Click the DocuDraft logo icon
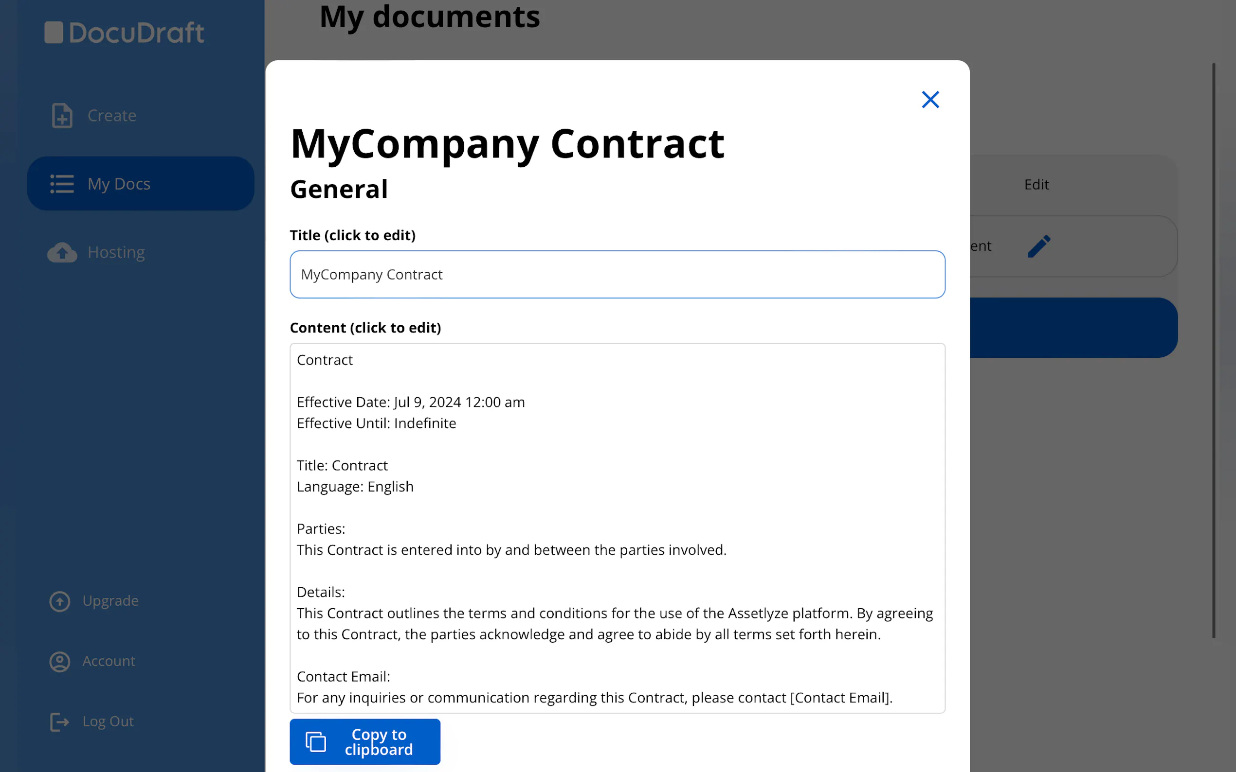 point(54,32)
